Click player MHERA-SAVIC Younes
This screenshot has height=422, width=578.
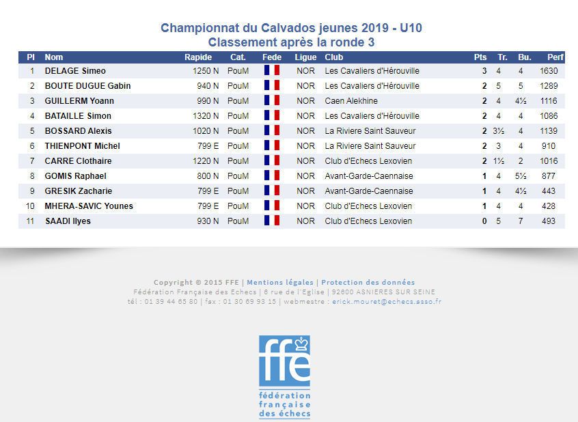89,206
